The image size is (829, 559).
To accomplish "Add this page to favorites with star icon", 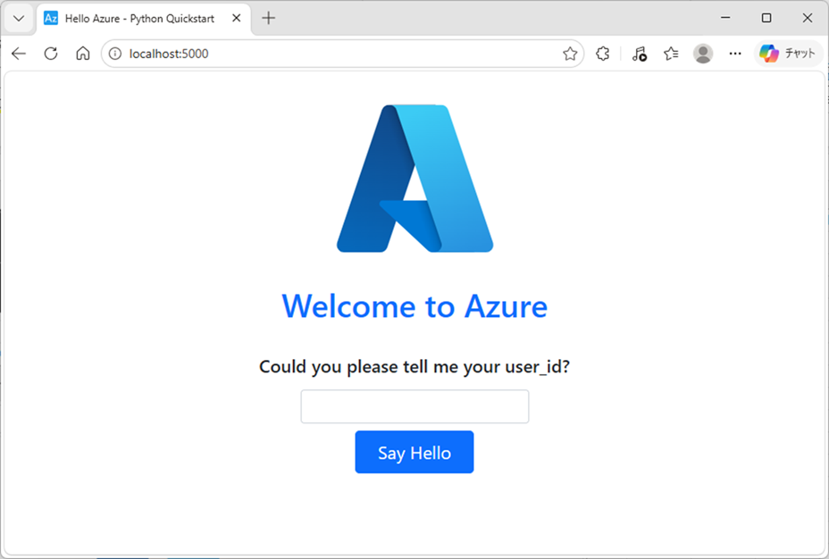I will [x=570, y=53].
